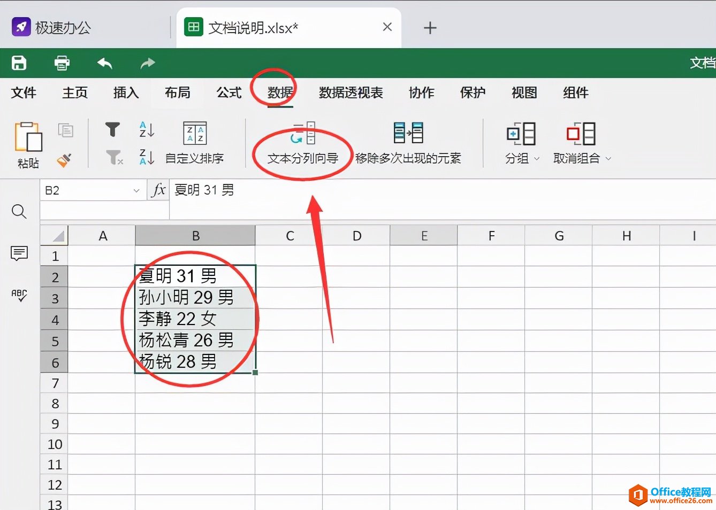Sort ascending with the A-Z icon

(x=146, y=129)
